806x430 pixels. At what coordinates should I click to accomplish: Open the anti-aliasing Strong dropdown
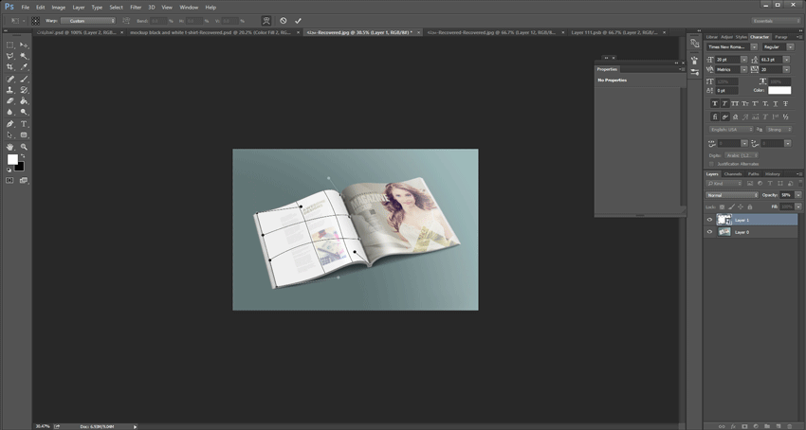coord(779,130)
